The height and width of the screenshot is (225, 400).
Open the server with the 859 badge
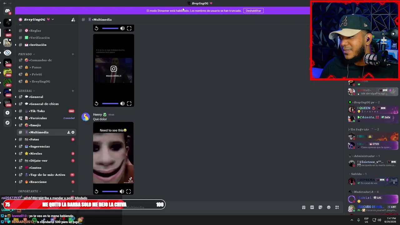point(7,32)
